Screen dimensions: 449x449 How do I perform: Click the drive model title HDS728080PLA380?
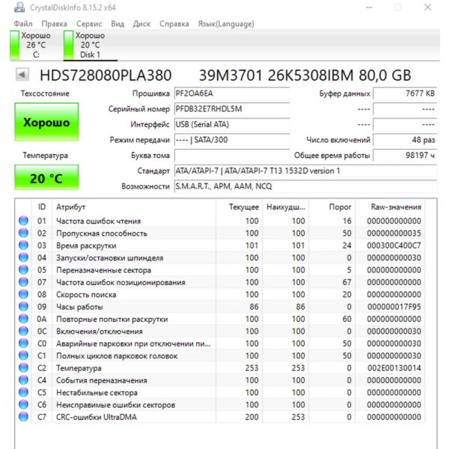106,76
